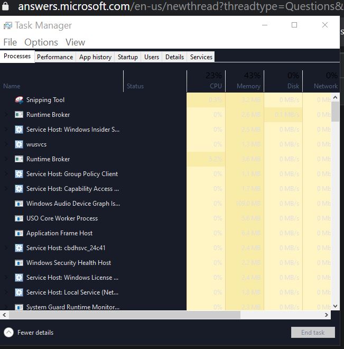Click the Windows Security Health Host icon
This screenshot has width=344, height=349.
point(19,263)
